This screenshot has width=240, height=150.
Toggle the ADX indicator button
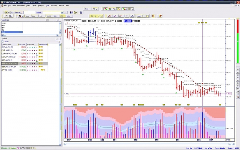[x=68, y=16]
